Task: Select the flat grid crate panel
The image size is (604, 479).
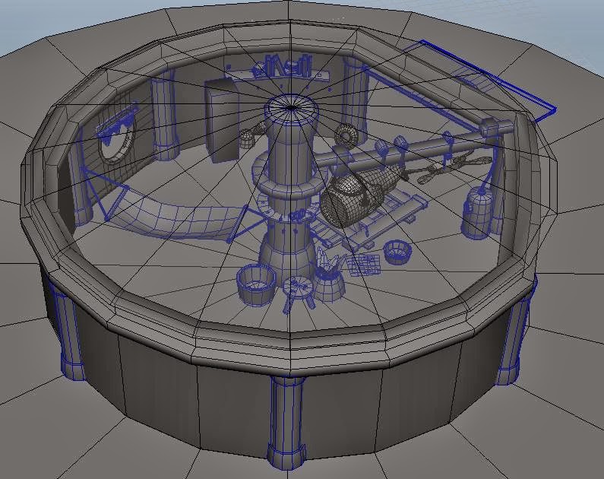Action: (364, 265)
